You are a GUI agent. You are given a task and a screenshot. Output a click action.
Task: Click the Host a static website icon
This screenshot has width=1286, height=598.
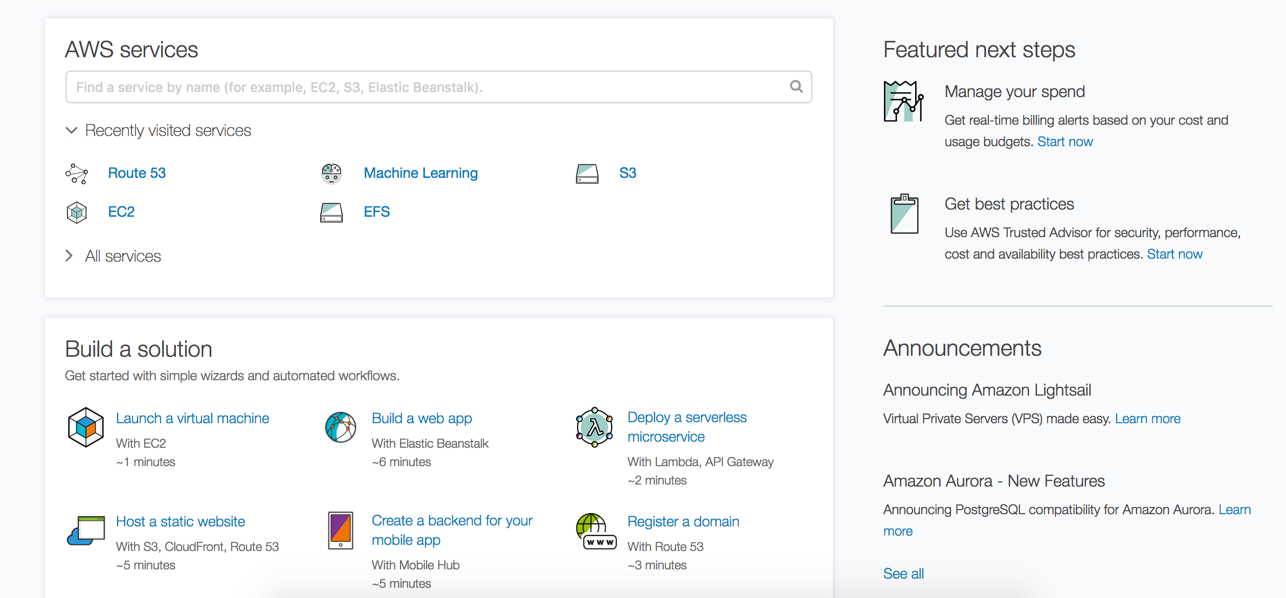point(86,531)
